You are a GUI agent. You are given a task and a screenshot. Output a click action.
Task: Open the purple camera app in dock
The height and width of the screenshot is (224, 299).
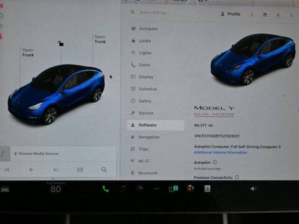coord(140,189)
